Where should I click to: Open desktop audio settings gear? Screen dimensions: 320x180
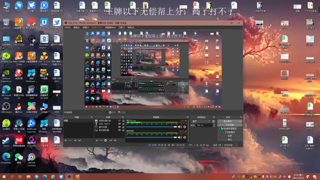[x=185, y=137]
